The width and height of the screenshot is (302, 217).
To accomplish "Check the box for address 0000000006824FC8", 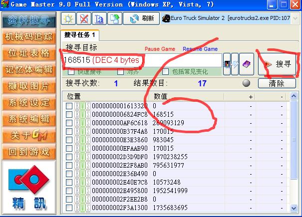I will [x=69, y=114].
